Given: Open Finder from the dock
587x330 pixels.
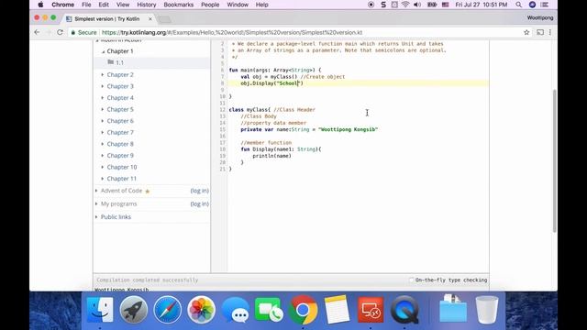Looking at the screenshot, I should click(x=100, y=310).
